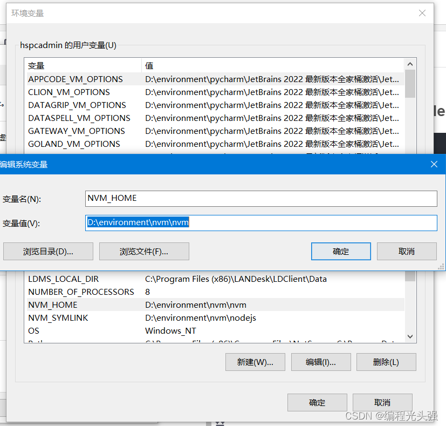Select NUMBER_OF_PROCESSORS system variable row

215,292
